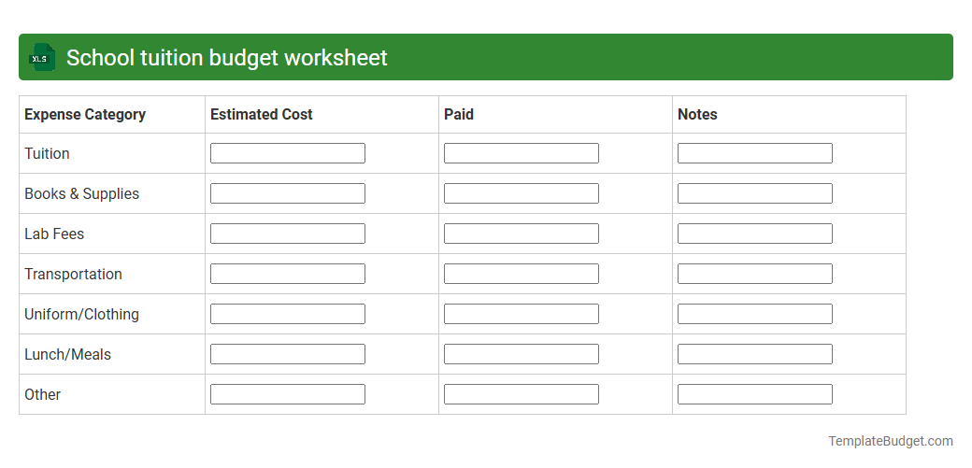Select Lunch/Meals Paid input

click(522, 354)
